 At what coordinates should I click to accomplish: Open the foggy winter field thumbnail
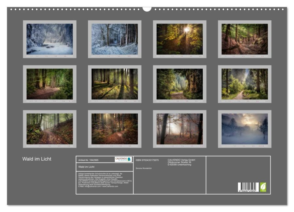(x=245, y=129)
